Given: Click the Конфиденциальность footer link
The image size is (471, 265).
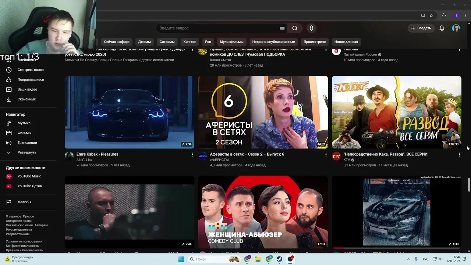Looking at the screenshot, I should pyautogui.click(x=22, y=246).
